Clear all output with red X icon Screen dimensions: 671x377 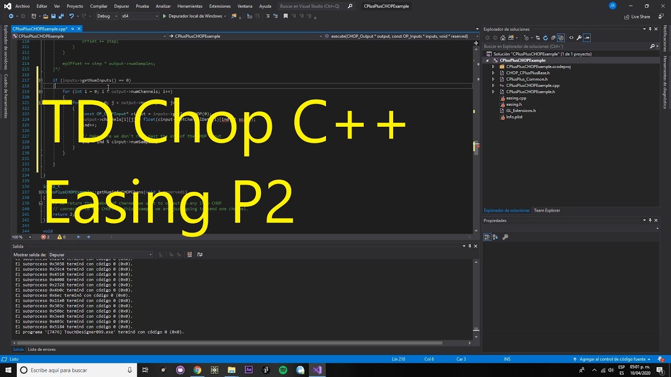pos(190,254)
